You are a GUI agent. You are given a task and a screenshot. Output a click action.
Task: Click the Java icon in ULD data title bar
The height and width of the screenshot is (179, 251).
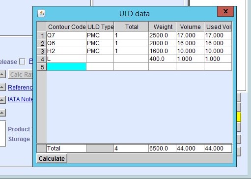(41, 13)
